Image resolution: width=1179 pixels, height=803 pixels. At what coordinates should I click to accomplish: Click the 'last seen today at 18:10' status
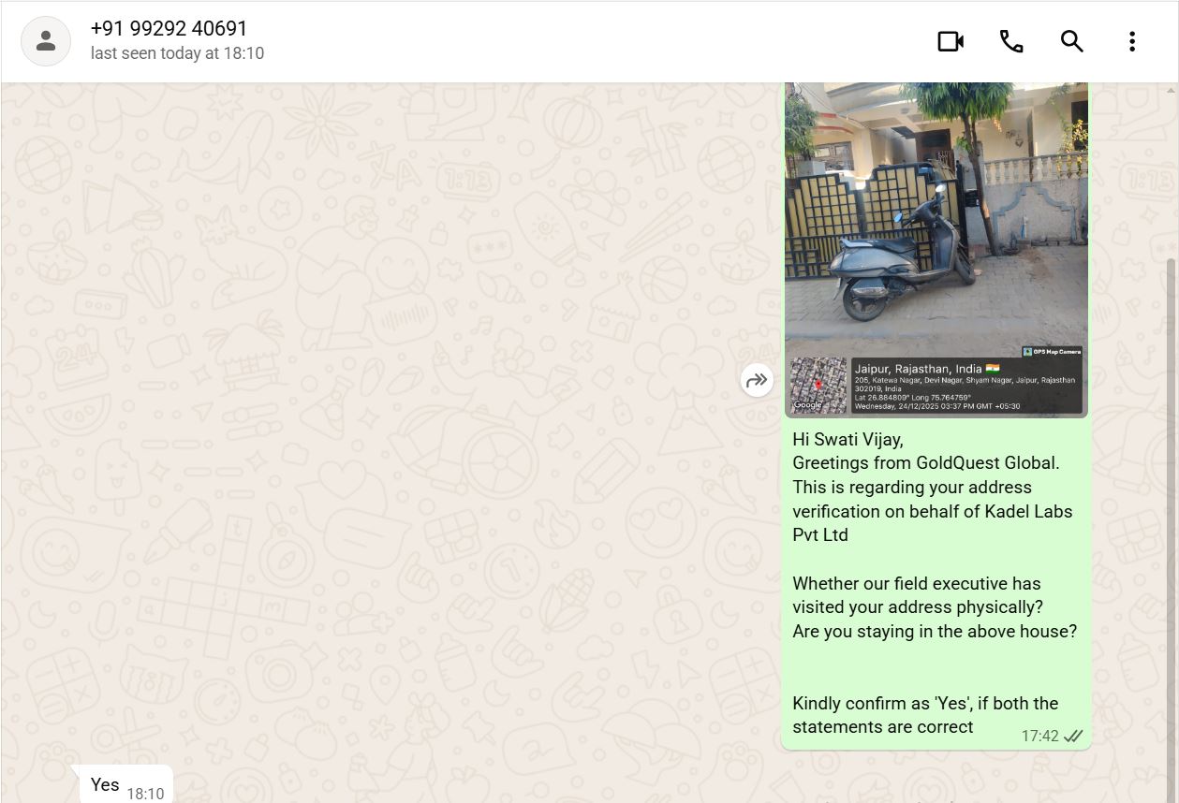click(x=177, y=54)
